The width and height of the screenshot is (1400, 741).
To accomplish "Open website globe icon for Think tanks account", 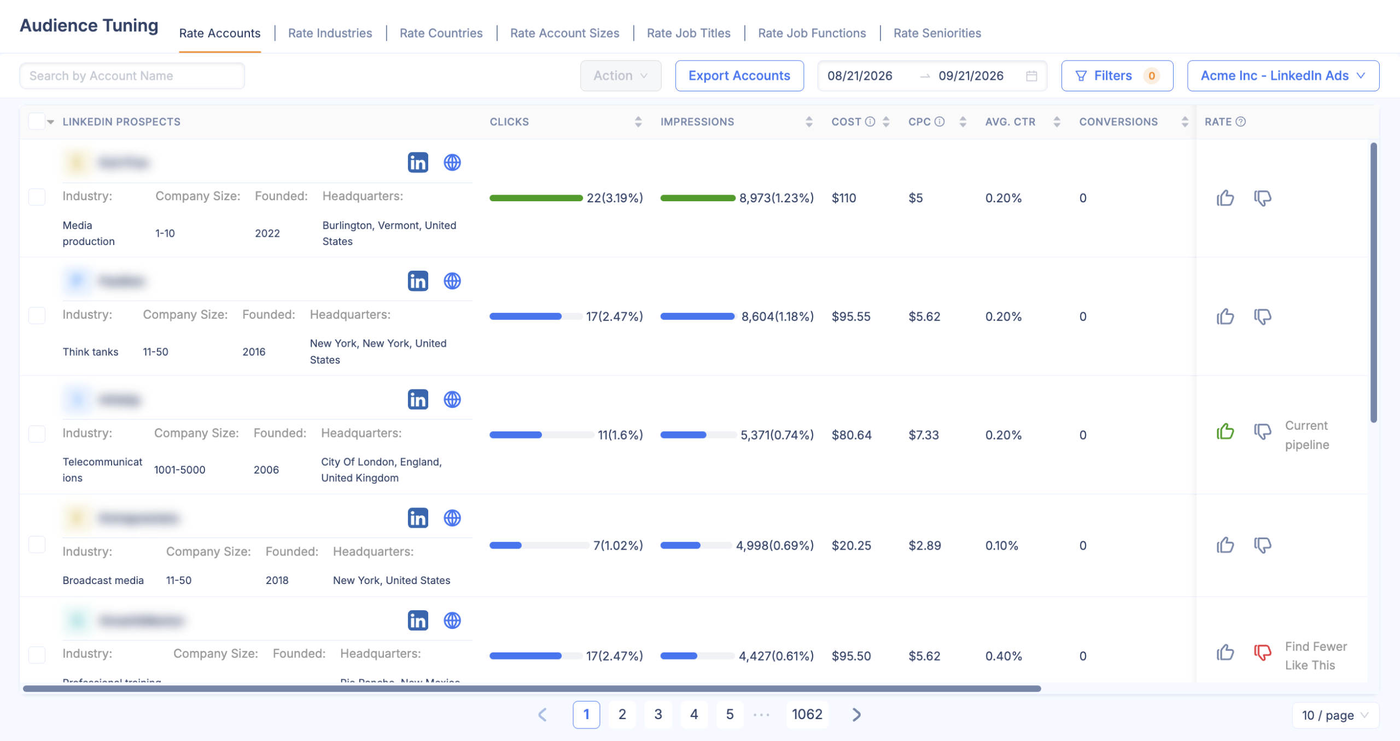I will point(452,281).
